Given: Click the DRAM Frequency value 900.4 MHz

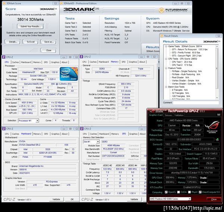Looking at the screenshot, I should (x=126, y=84).
